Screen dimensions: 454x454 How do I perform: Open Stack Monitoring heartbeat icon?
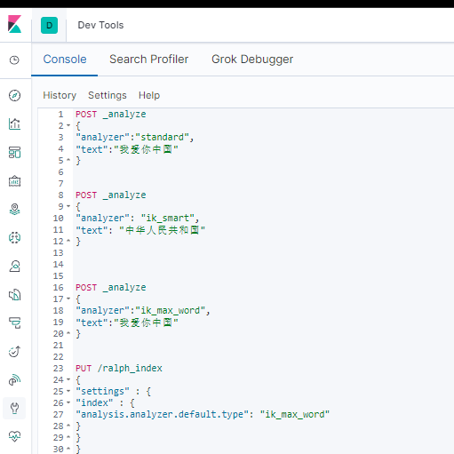click(14, 436)
